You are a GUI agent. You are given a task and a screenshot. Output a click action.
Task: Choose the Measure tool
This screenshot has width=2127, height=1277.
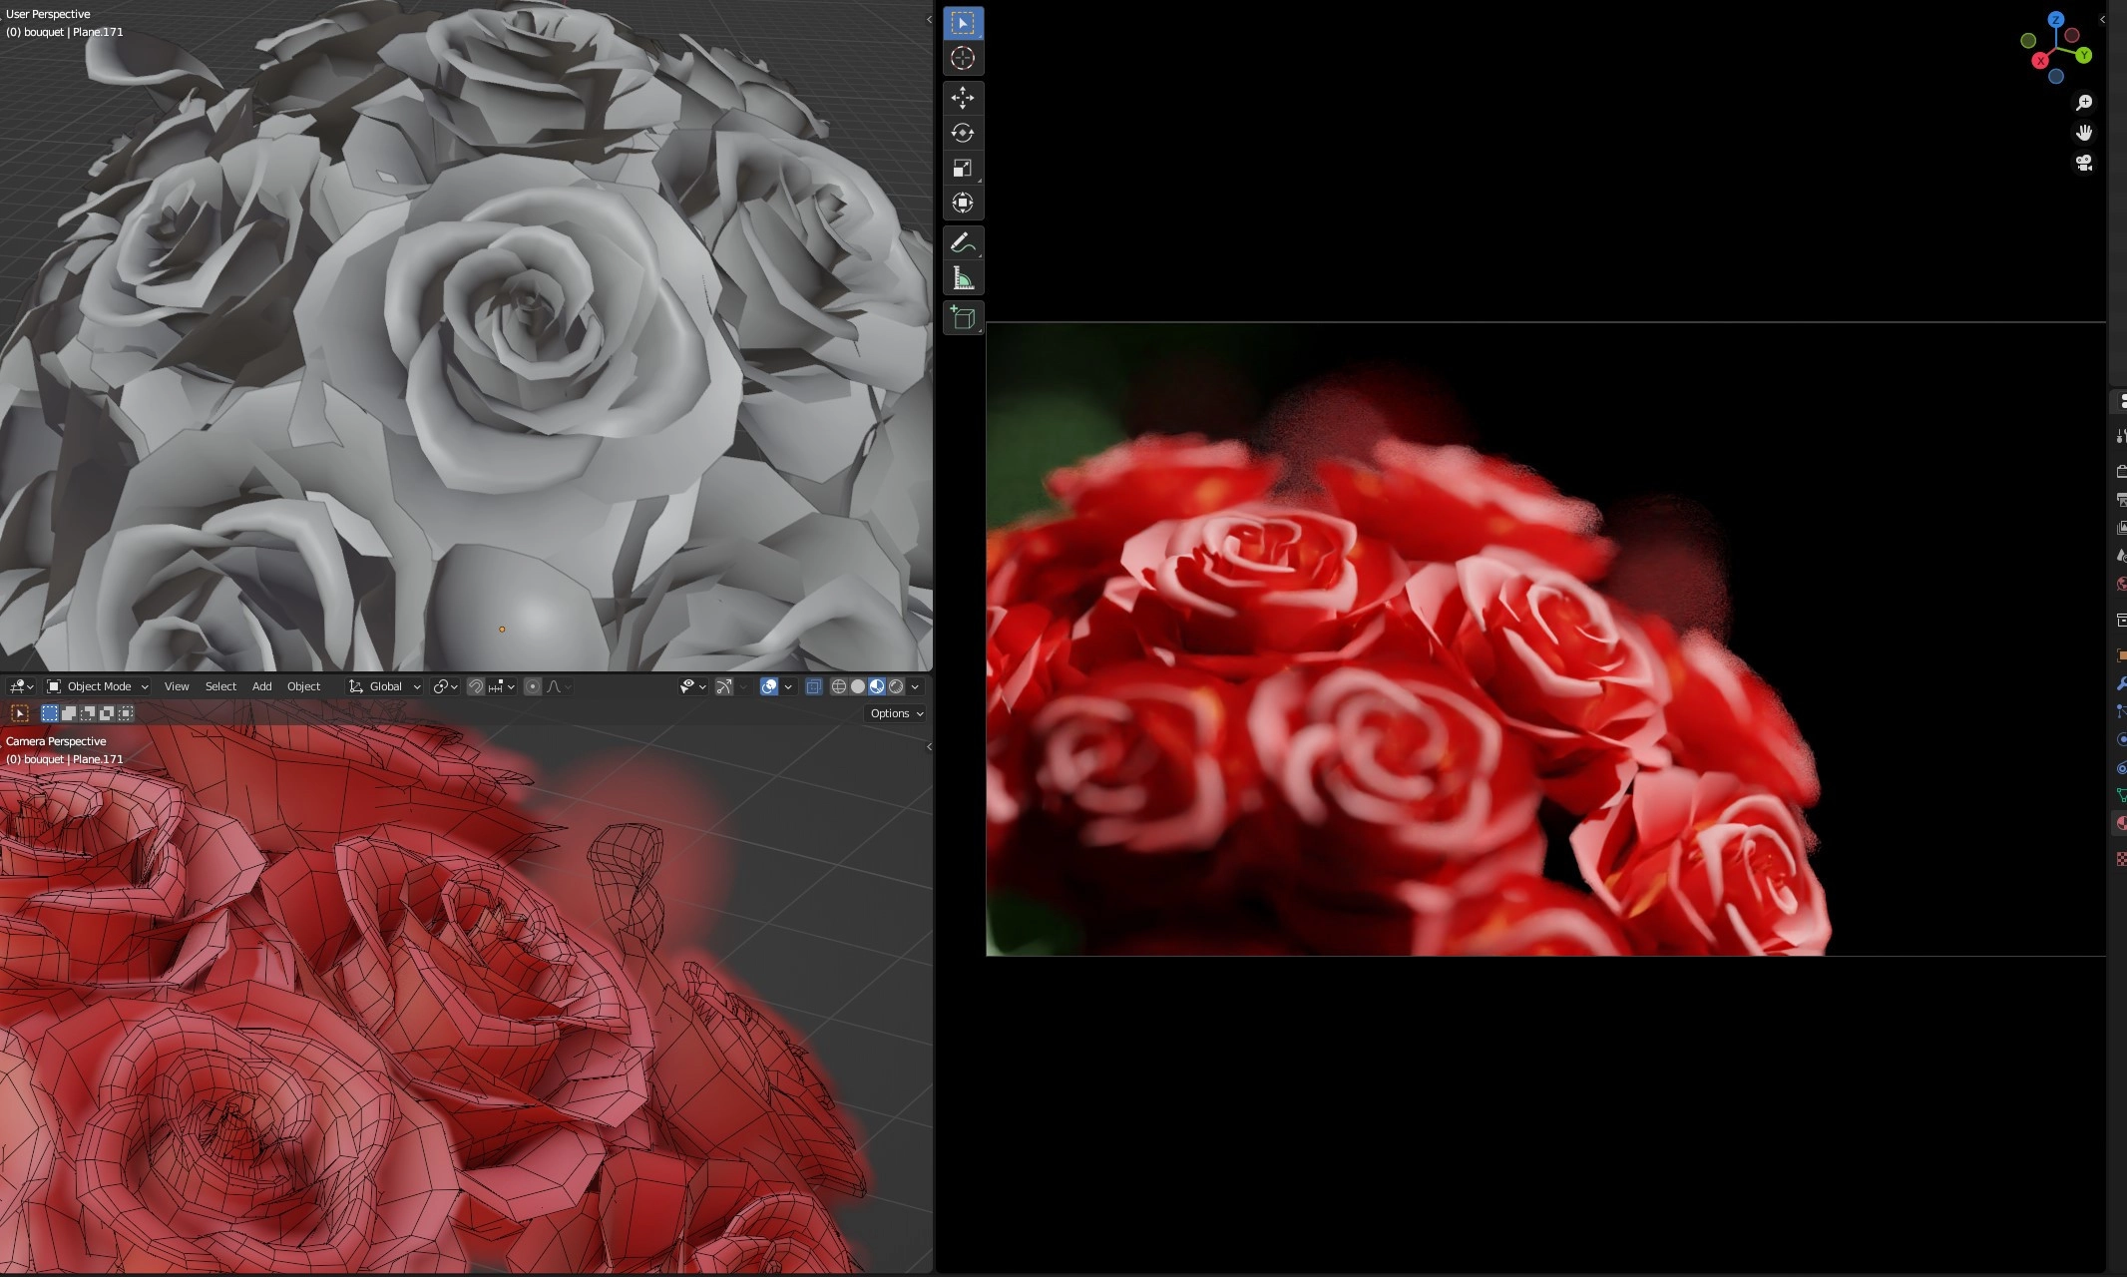[962, 278]
